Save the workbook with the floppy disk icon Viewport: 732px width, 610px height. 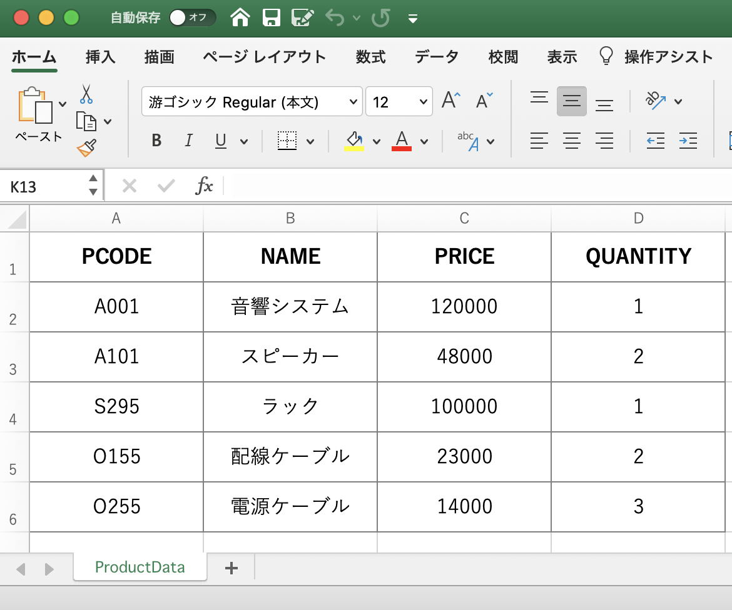272,17
